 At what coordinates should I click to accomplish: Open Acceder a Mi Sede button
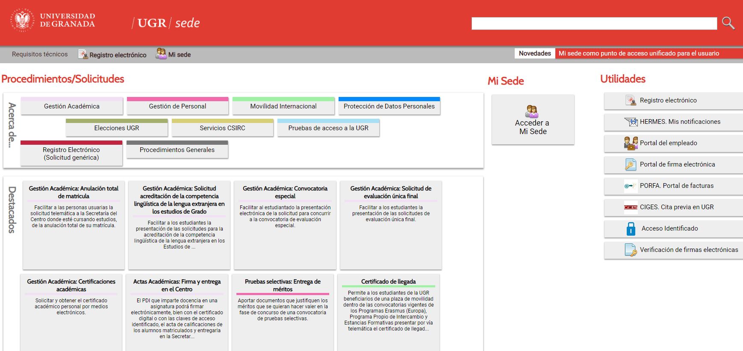pos(532,120)
